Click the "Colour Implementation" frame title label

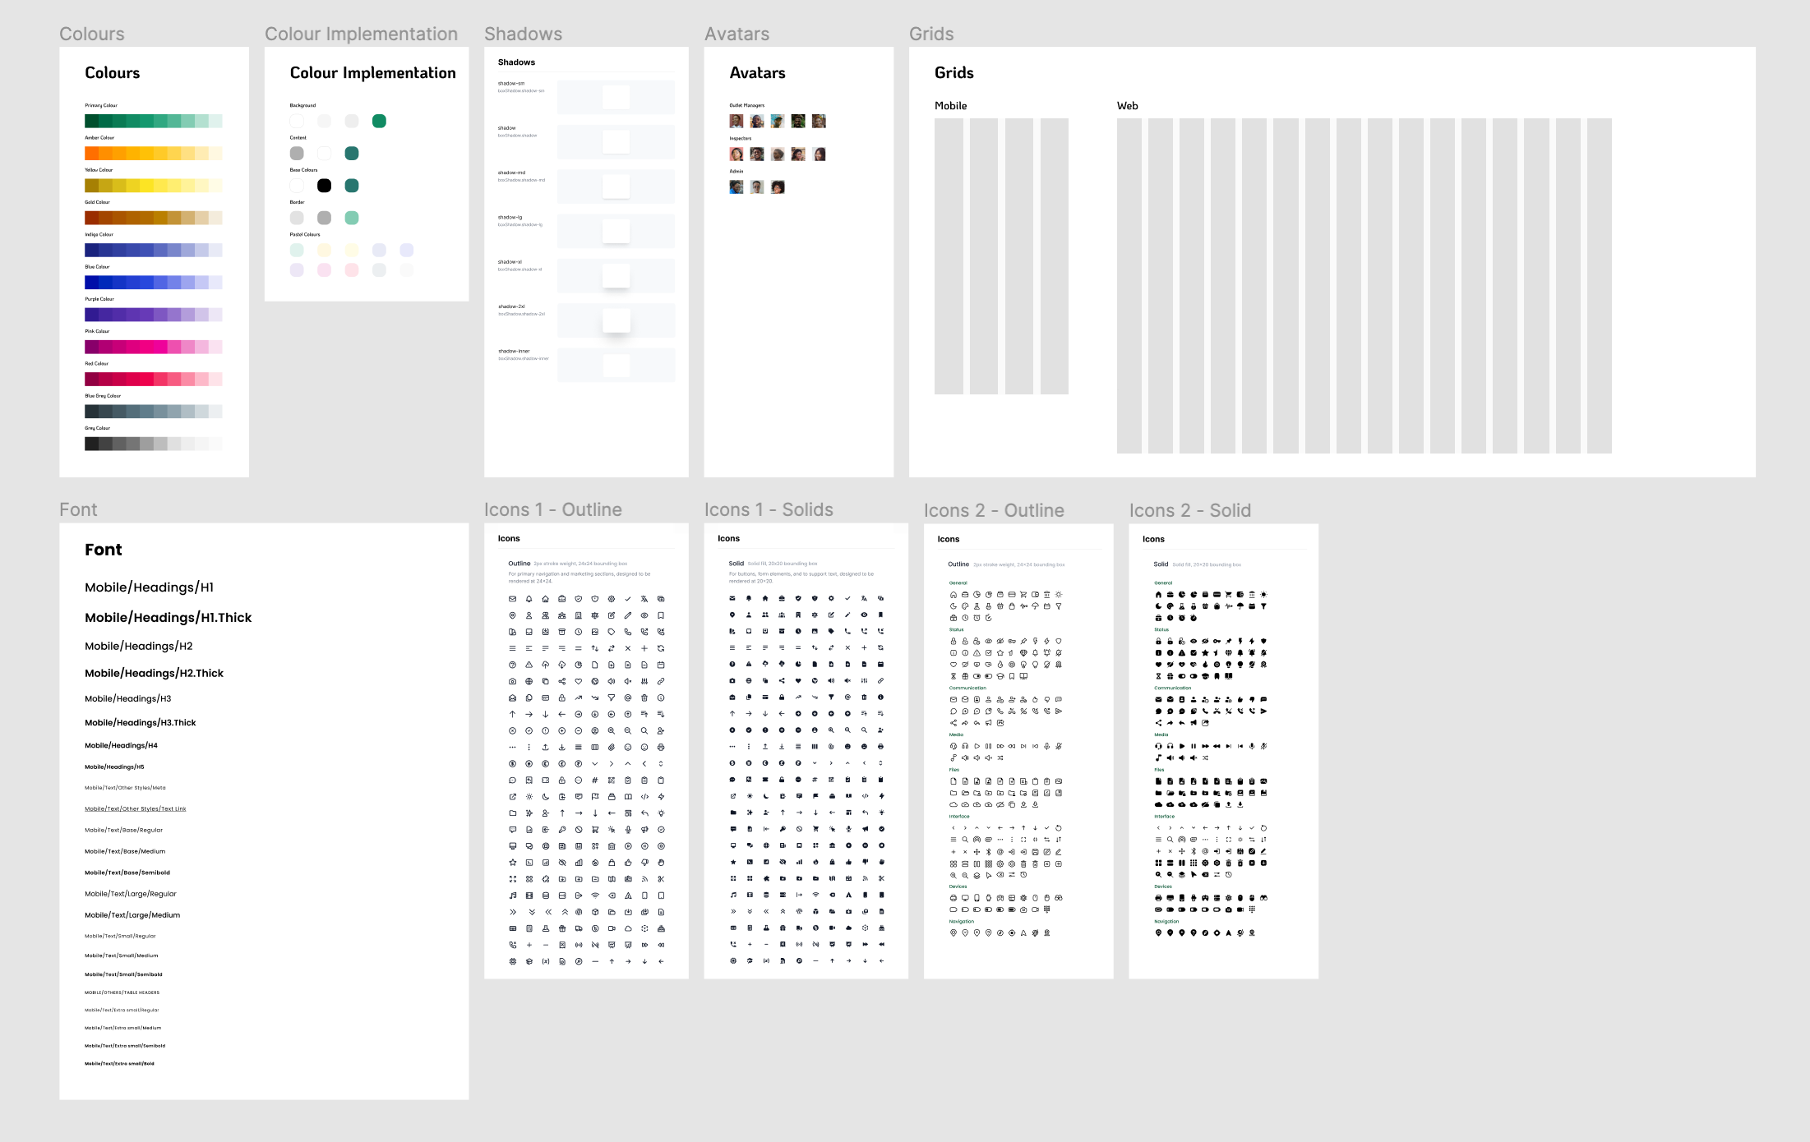coord(361,34)
